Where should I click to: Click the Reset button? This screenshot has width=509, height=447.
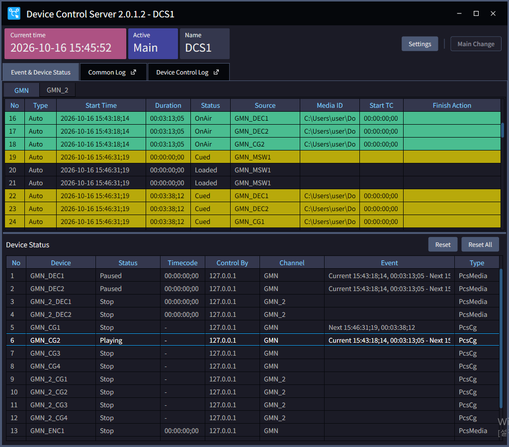point(442,244)
